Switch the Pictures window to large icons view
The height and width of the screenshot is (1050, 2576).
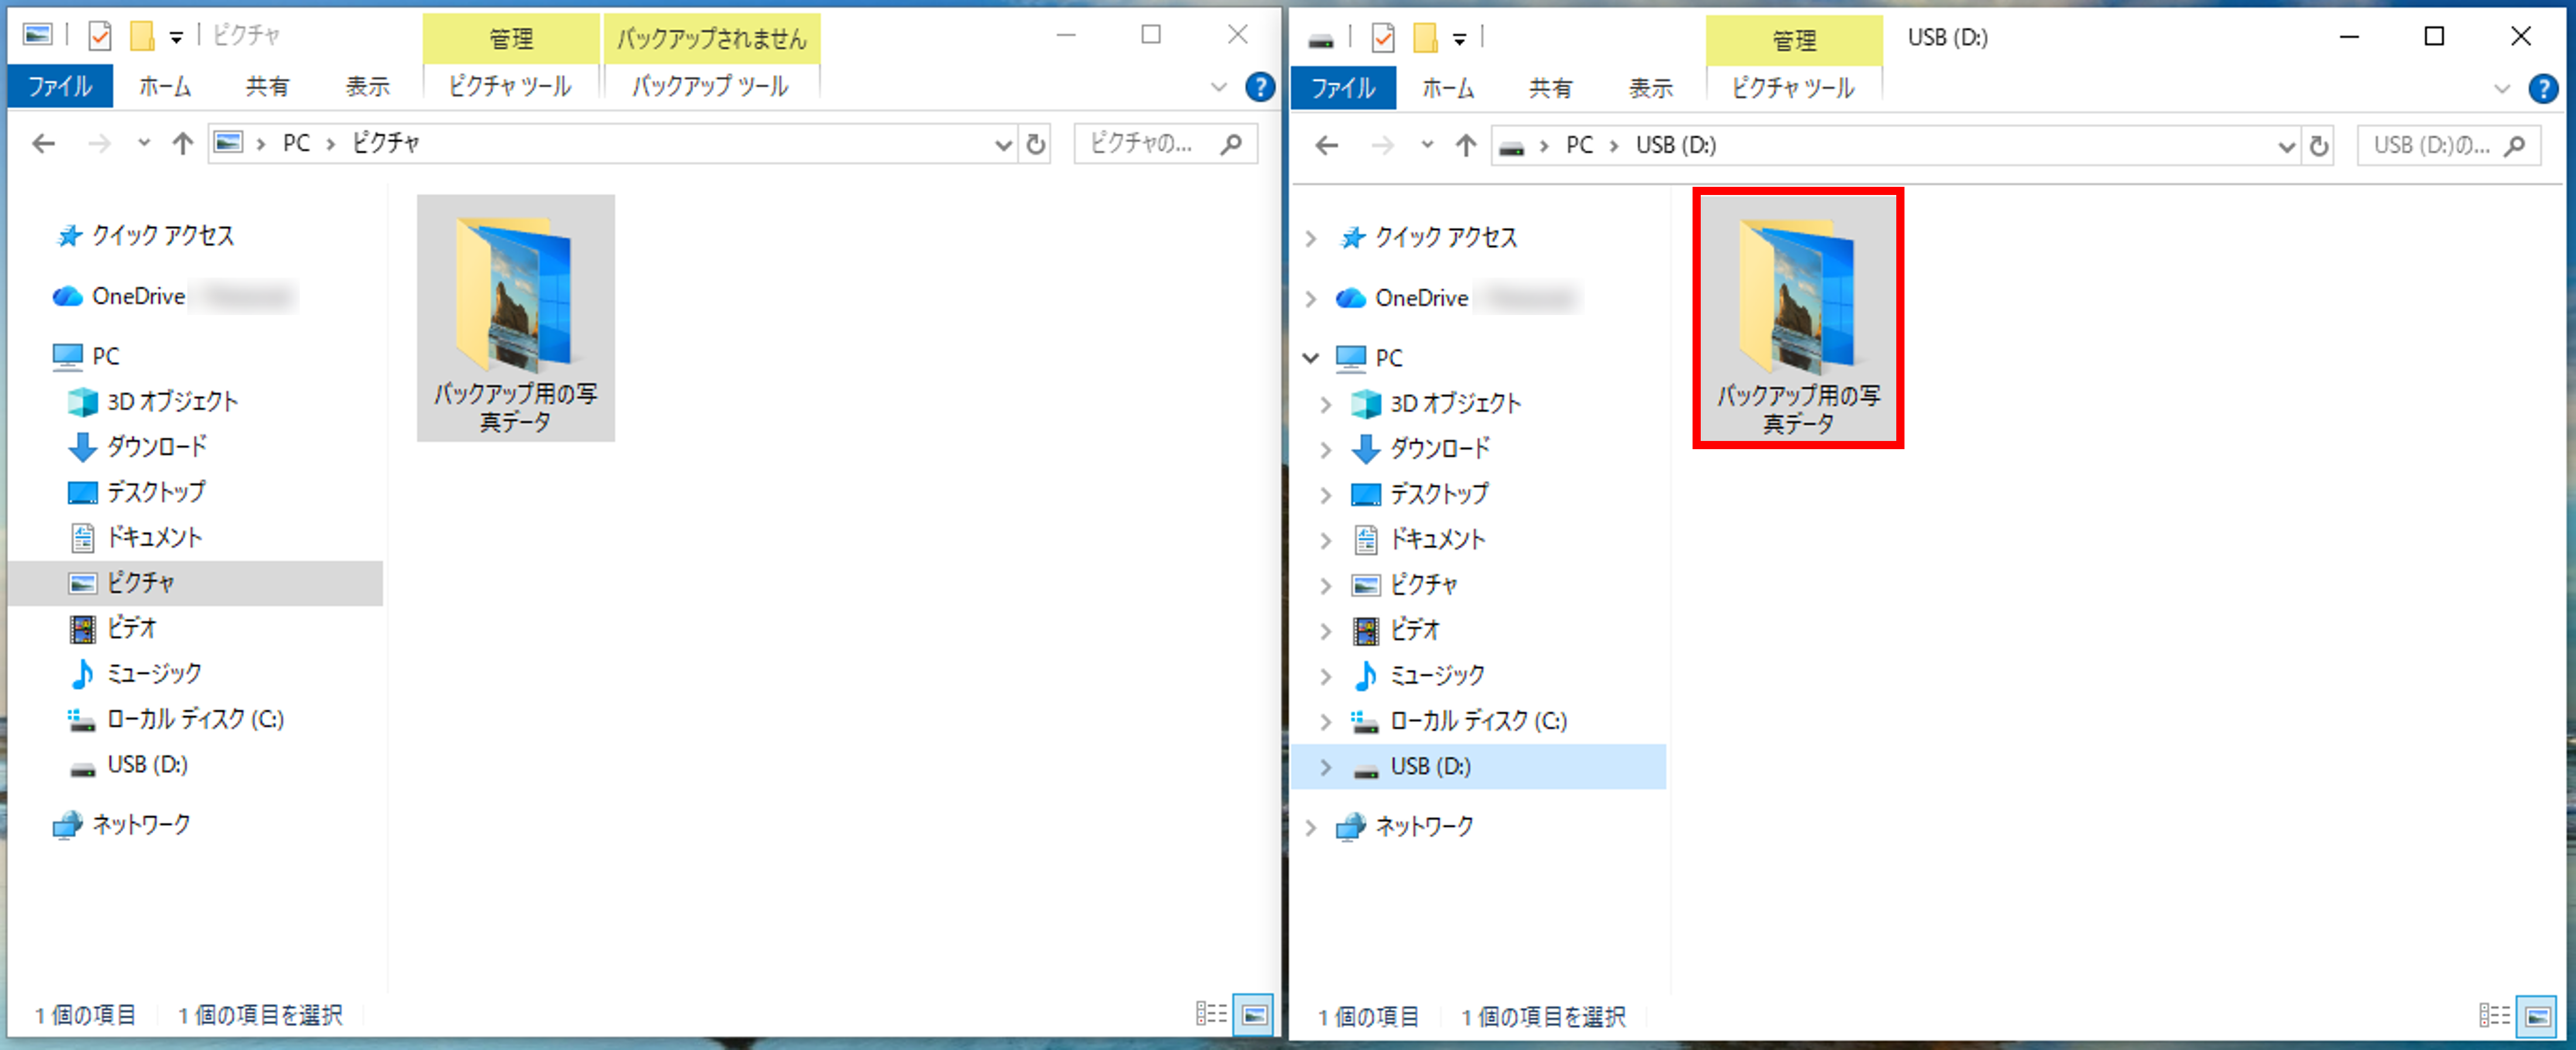1254,1014
